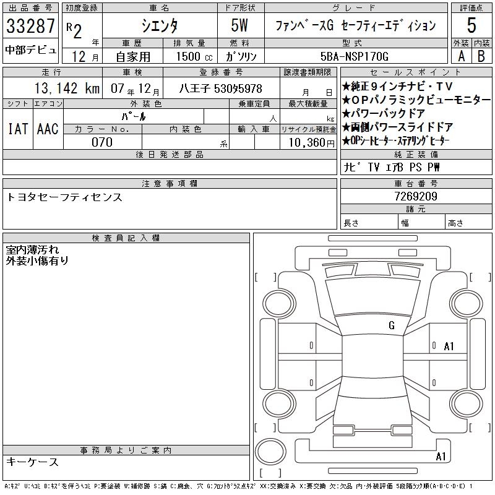Click the 長さ dimension field
The image size is (495, 495).
tap(369, 223)
